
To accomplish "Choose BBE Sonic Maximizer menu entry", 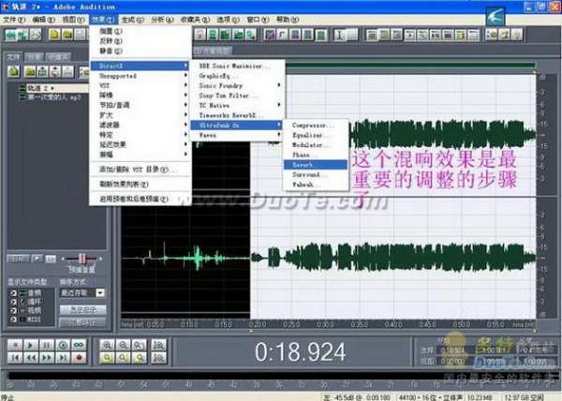I will [237, 66].
